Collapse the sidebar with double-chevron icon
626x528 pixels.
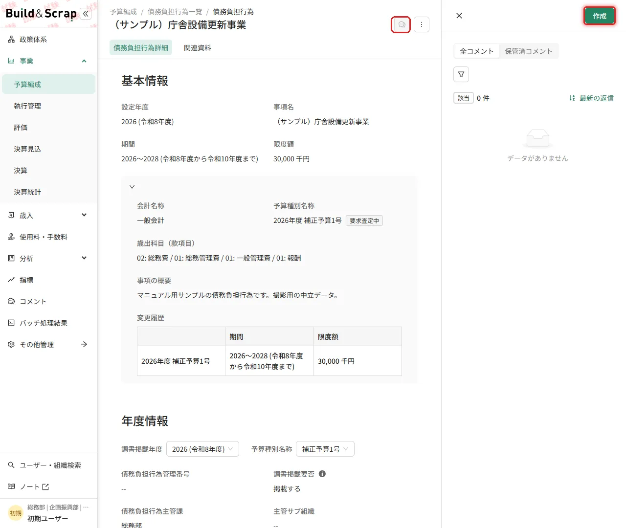(86, 14)
